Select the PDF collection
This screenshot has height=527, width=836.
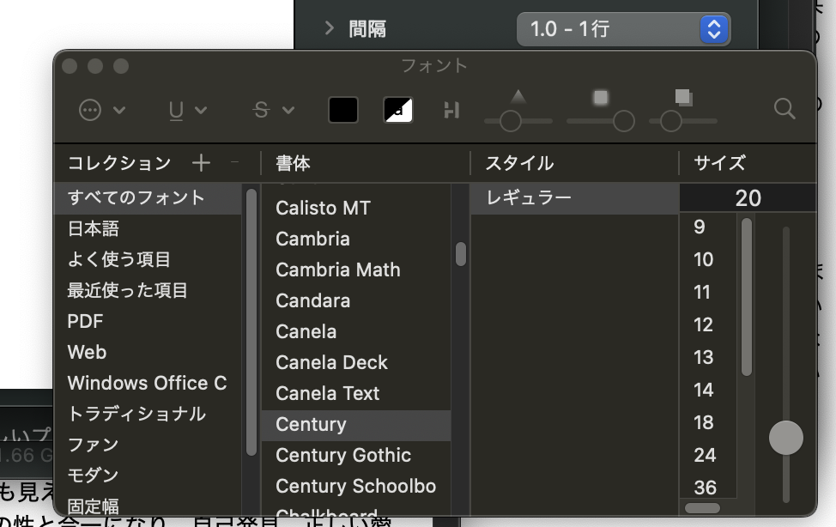coord(85,321)
